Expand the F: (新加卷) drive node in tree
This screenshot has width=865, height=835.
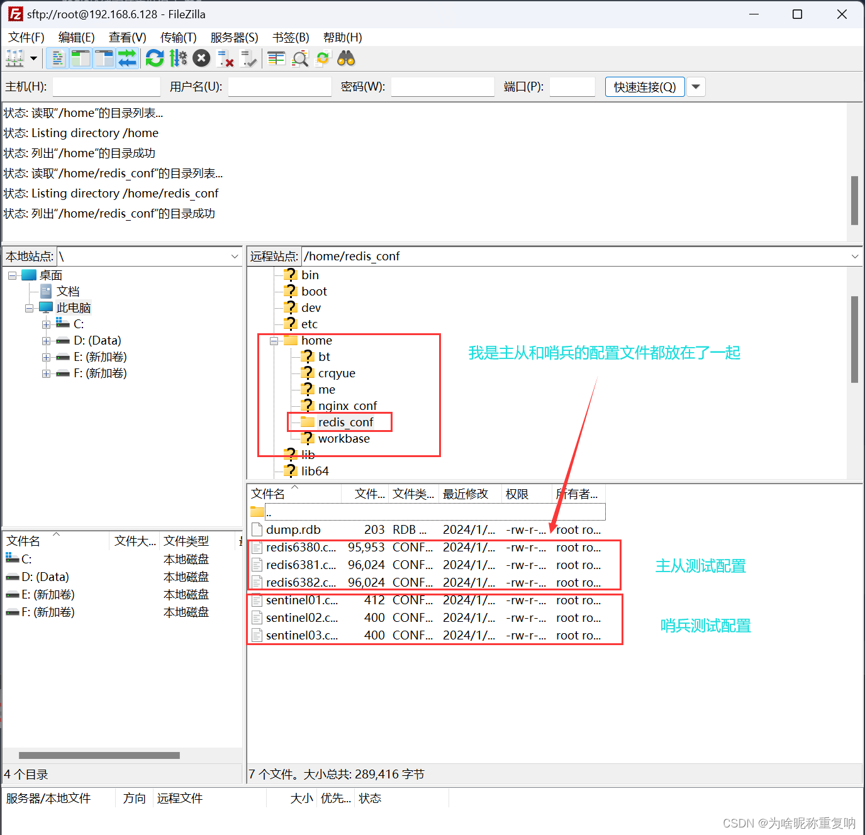[x=46, y=373]
